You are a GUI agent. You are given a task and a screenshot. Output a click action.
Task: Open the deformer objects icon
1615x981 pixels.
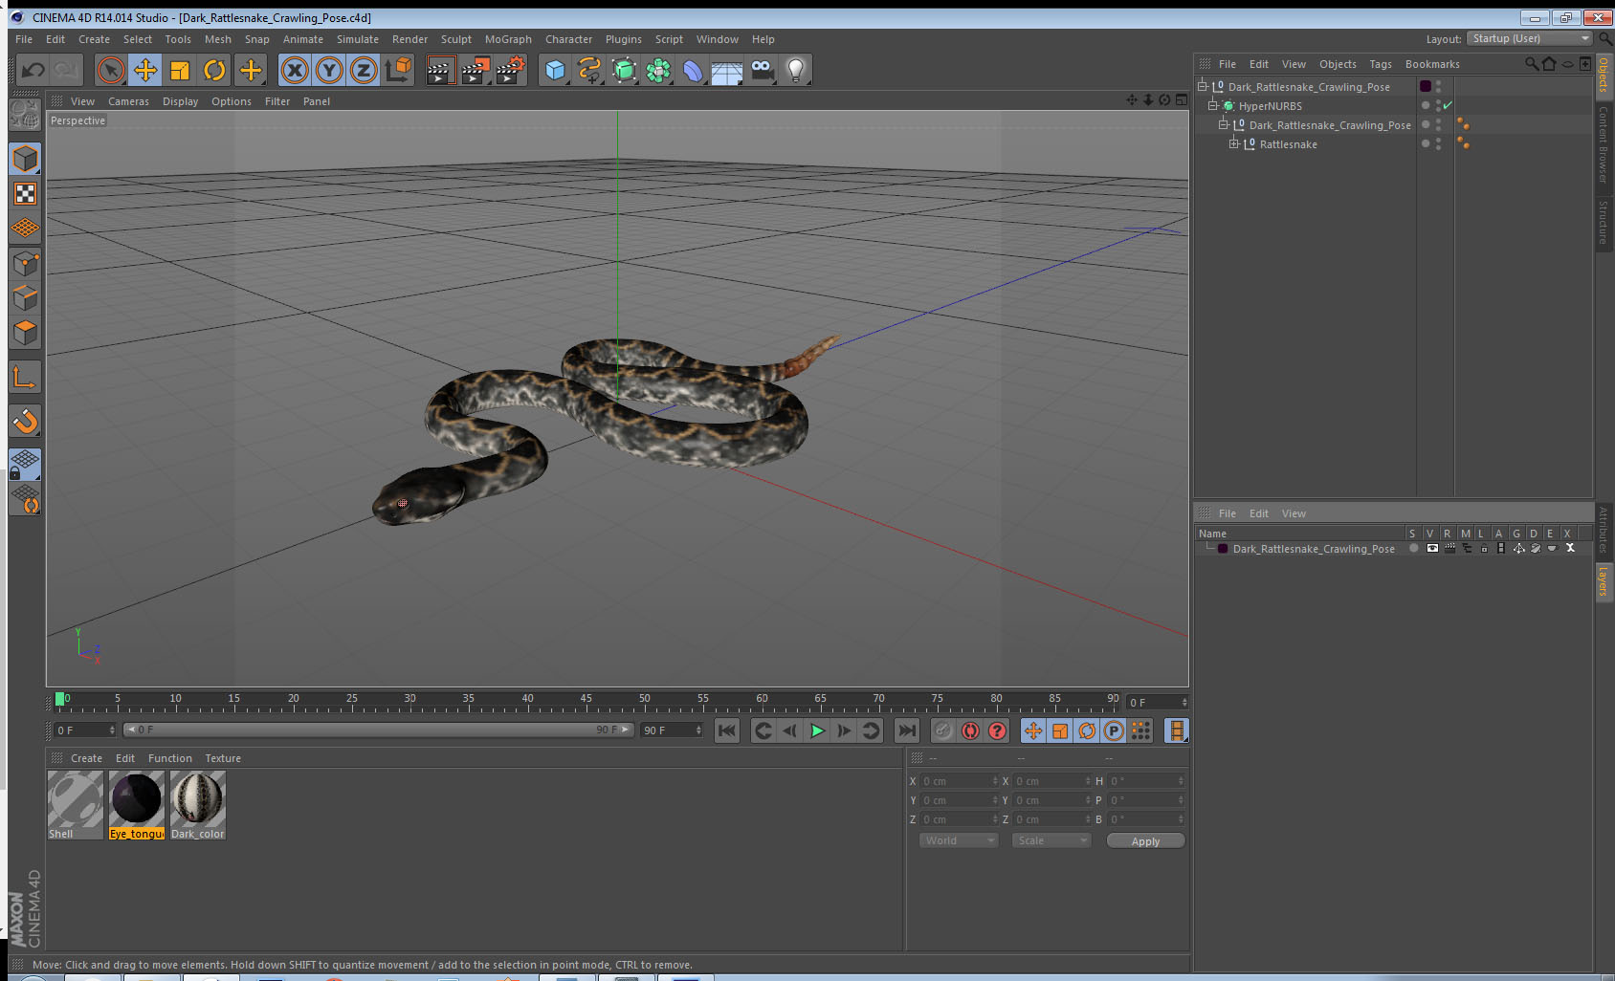pyautogui.click(x=693, y=70)
